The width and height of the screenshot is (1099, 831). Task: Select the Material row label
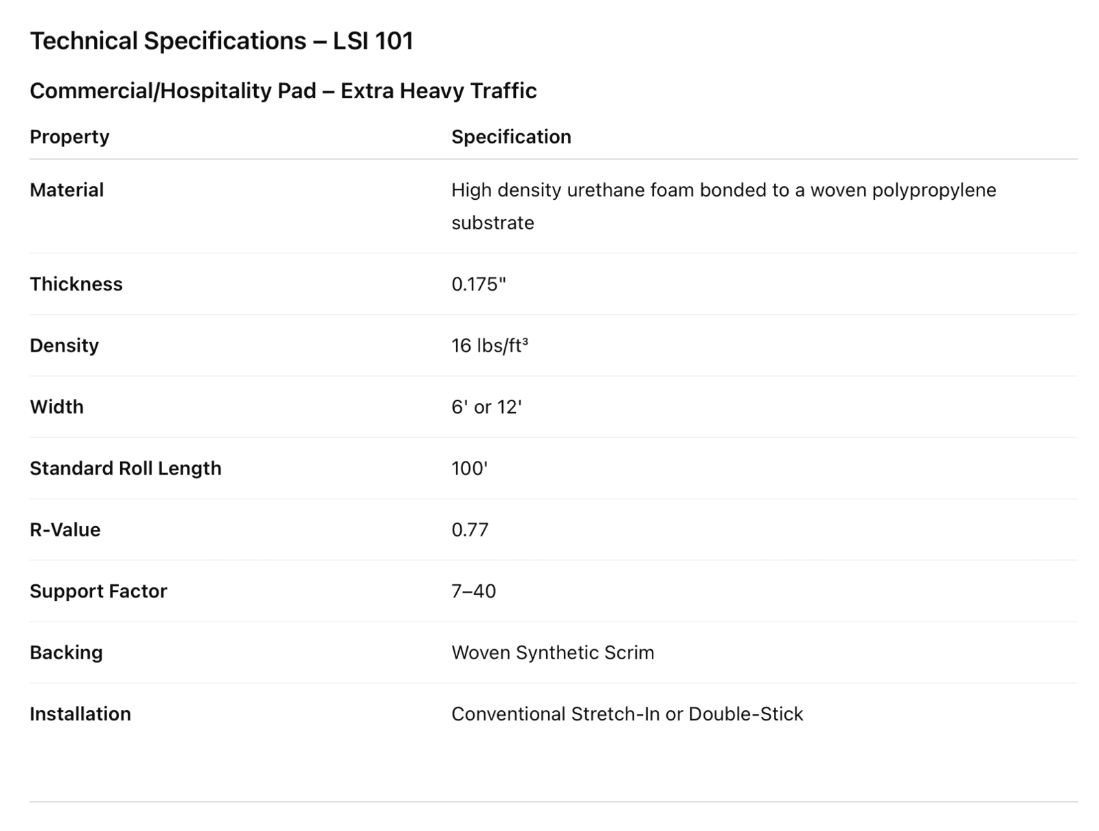[x=67, y=190]
